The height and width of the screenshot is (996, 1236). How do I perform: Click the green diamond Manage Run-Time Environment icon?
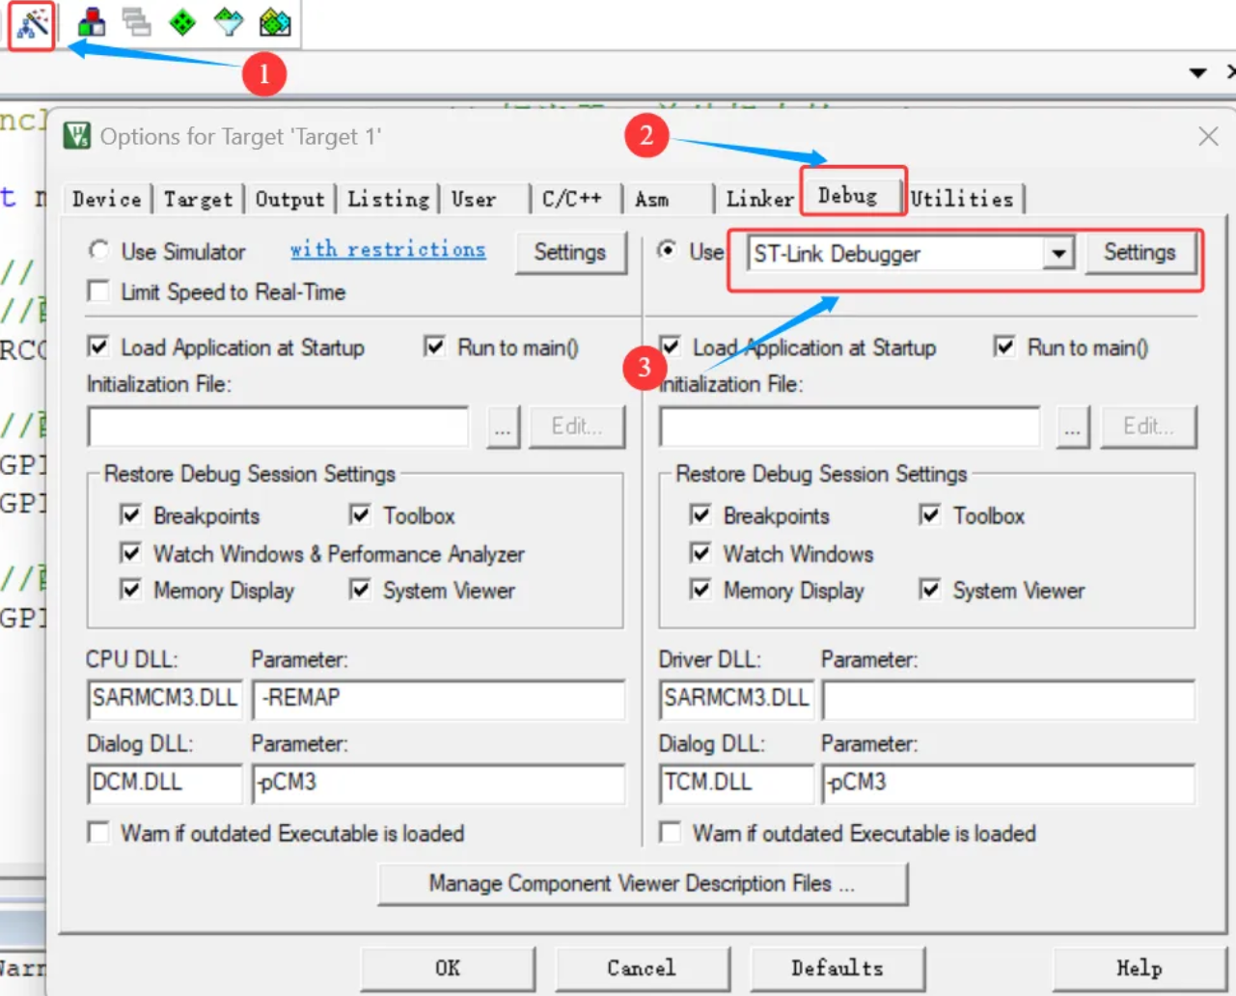[x=182, y=21]
